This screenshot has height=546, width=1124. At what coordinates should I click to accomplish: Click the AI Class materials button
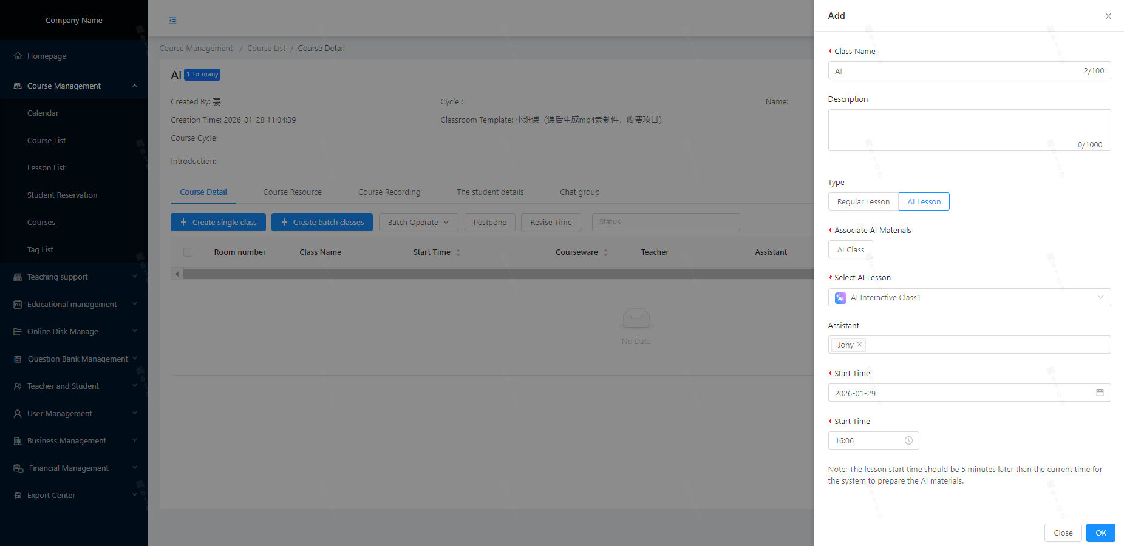(x=850, y=249)
